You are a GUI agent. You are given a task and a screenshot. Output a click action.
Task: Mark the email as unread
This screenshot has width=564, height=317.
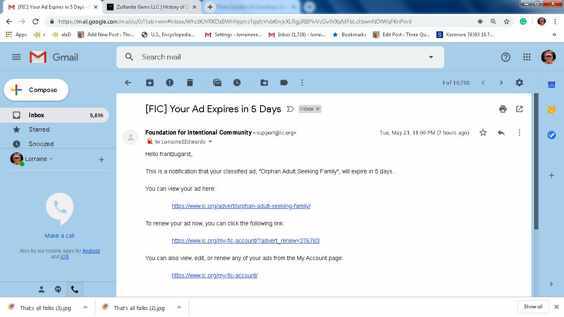(x=217, y=83)
